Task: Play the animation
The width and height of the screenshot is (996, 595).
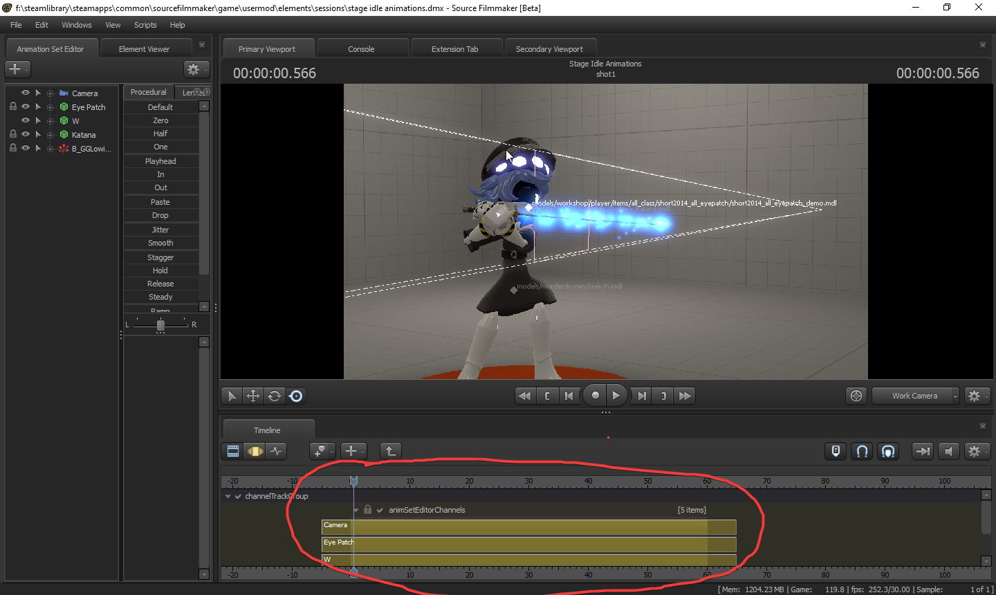Action: click(x=616, y=396)
